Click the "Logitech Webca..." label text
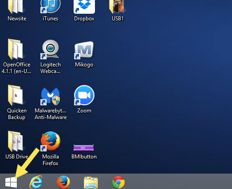Image resolution: width=232 pixels, height=189 pixels. pyautogui.click(x=51, y=68)
